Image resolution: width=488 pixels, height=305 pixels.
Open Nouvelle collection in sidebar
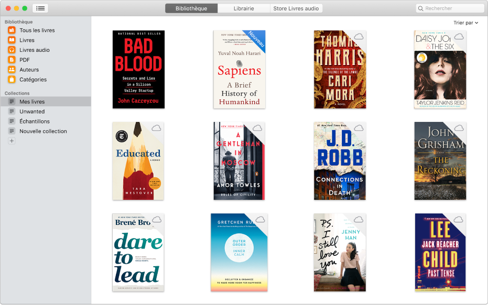point(46,131)
